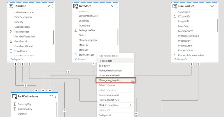Click right-pointing filter arrow on DimDate relationship
Viewport: 224px width, 117px height.
[26, 85]
